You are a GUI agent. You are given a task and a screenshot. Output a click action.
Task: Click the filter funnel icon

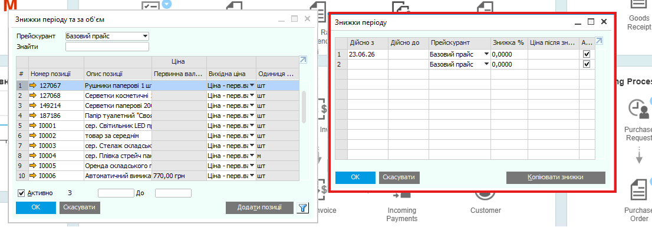(303, 208)
